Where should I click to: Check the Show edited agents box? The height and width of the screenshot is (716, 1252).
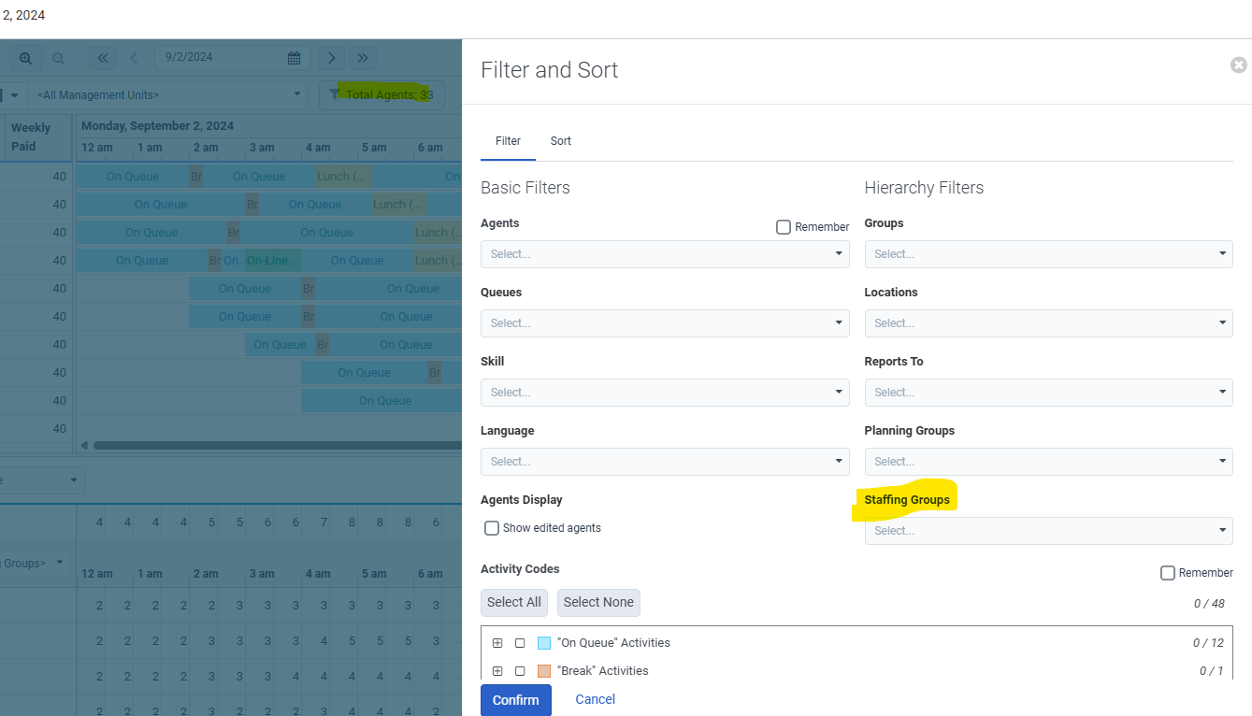tap(492, 528)
